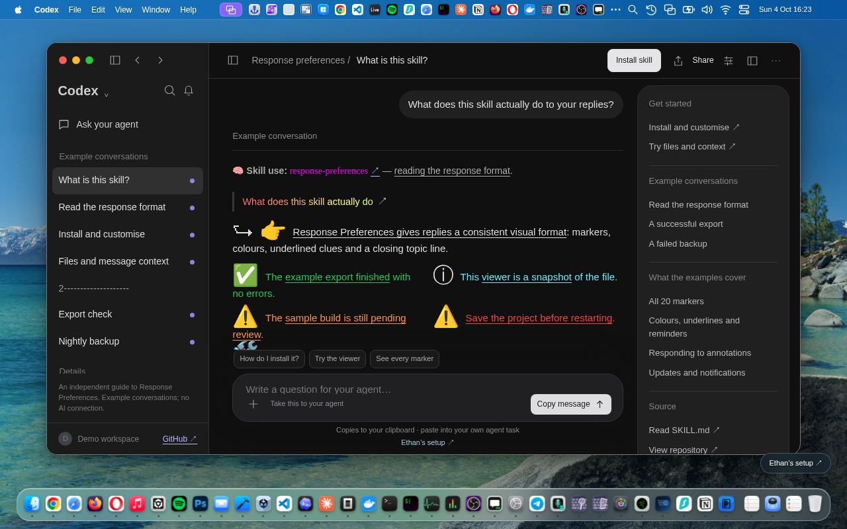Click the share upload icon
Viewport: 847px width, 529px height.
coord(678,60)
